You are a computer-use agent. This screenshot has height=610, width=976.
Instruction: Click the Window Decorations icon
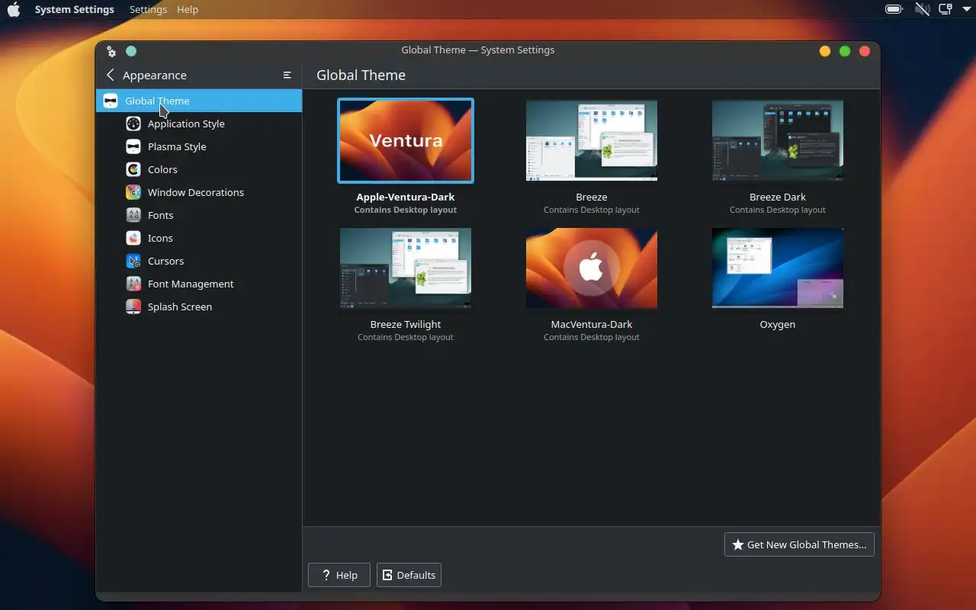coord(133,192)
